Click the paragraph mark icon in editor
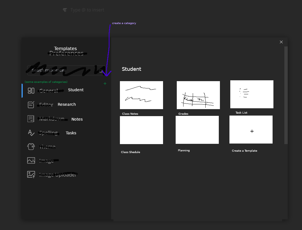 (x=65, y=10)
